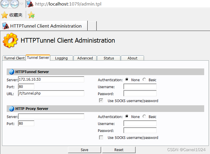Select the HTTPTunnel Client Administration browser tab
Image resolution: width=210 pixels, height=154 pixels.
tap(44, 26)
